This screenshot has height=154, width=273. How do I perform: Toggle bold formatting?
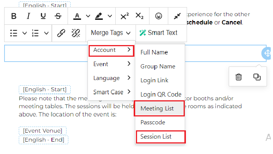pyautogui.click(x=14, y=16)
